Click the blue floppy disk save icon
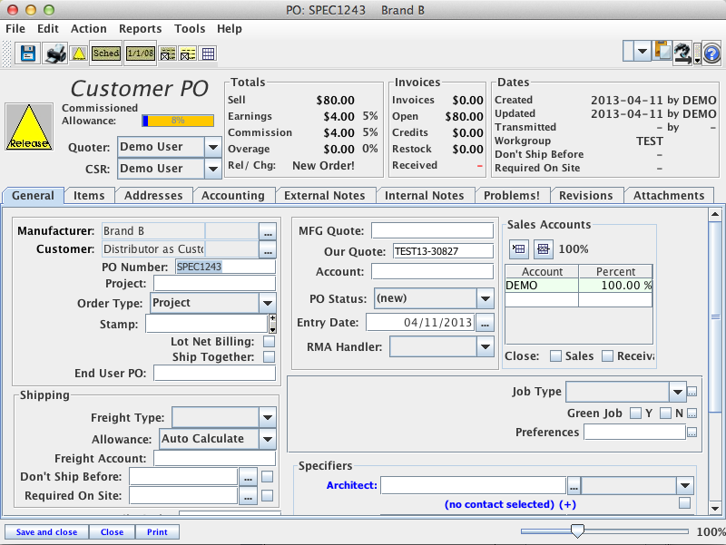This screenshot has height=545, width=726. [x=28, y=54]
